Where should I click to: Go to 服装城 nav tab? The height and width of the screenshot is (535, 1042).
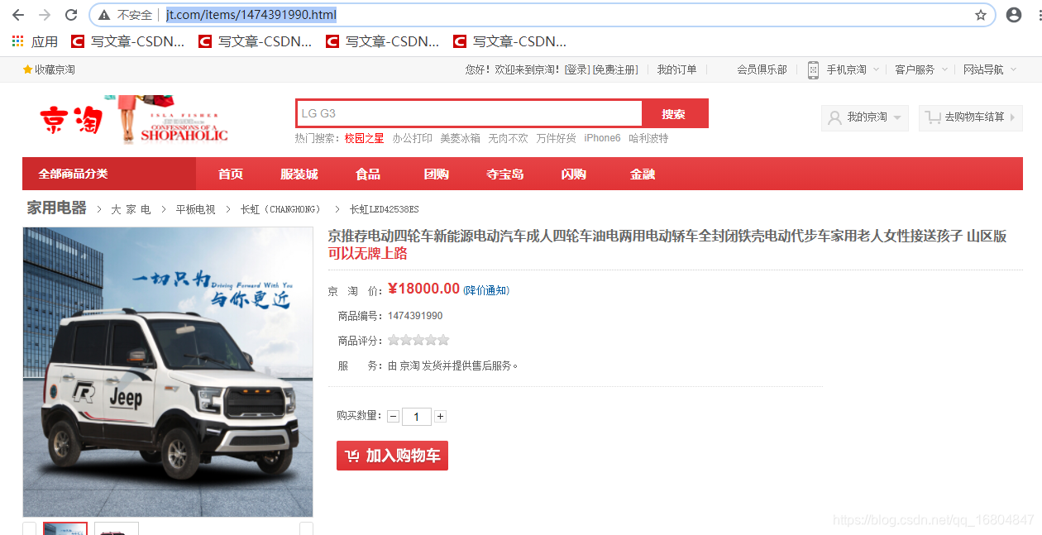(x=299, y=174)
